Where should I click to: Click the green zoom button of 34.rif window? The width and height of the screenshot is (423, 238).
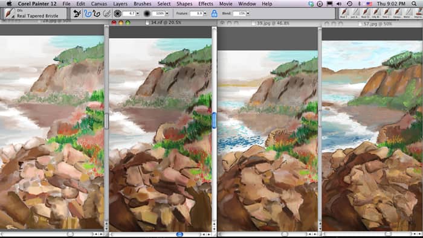click(x=128, y=22)
